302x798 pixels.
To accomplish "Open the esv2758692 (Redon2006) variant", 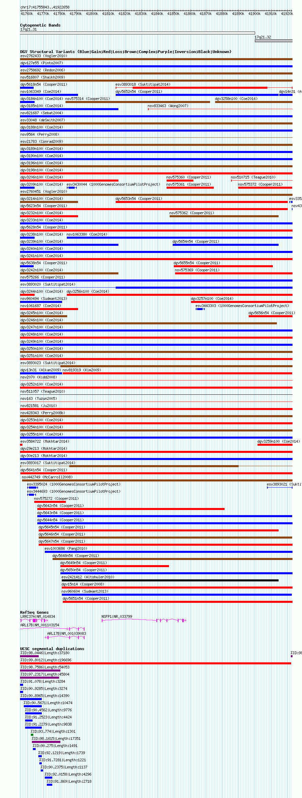I will click(43, 70).
